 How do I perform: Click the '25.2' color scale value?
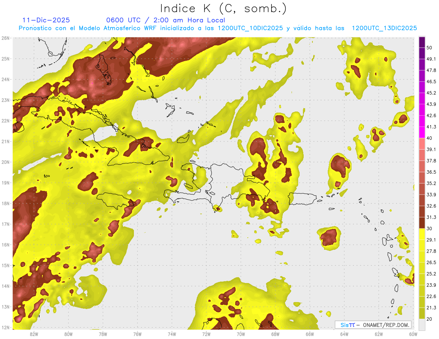[x=432, y=274]
